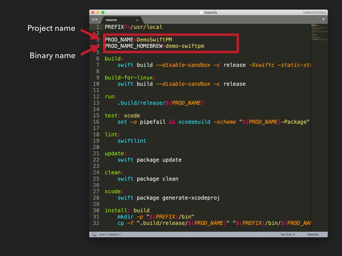Click the demo-swiftpm value
Screen dimensions: 342x256
(x=185, y=46)
